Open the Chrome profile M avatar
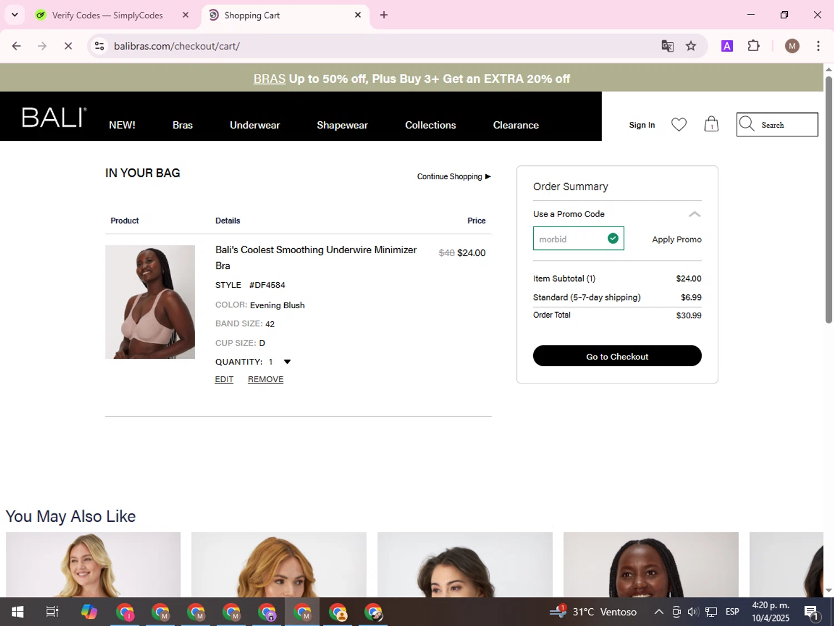834x626 pixels. 792,46
